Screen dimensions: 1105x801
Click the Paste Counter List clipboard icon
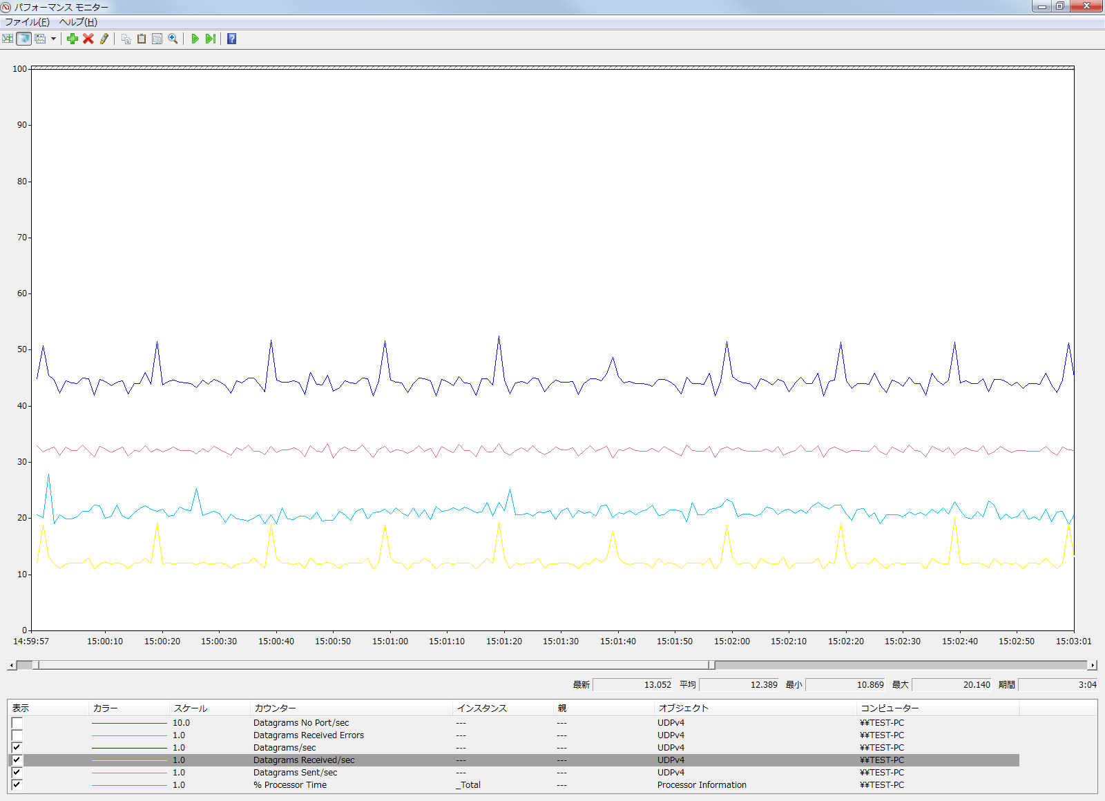pos(142,39)
